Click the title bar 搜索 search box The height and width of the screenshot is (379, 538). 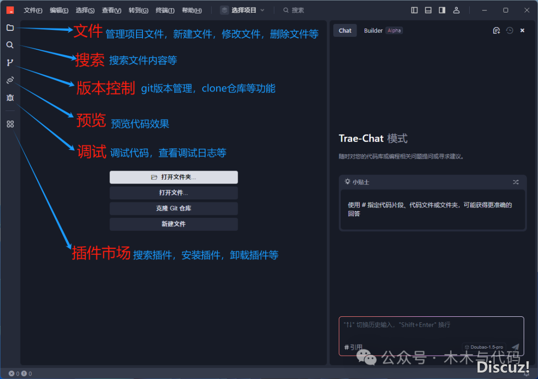coord(293,10)
